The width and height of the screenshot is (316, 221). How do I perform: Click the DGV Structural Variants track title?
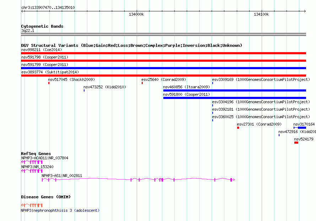click(x=132, y=45)
